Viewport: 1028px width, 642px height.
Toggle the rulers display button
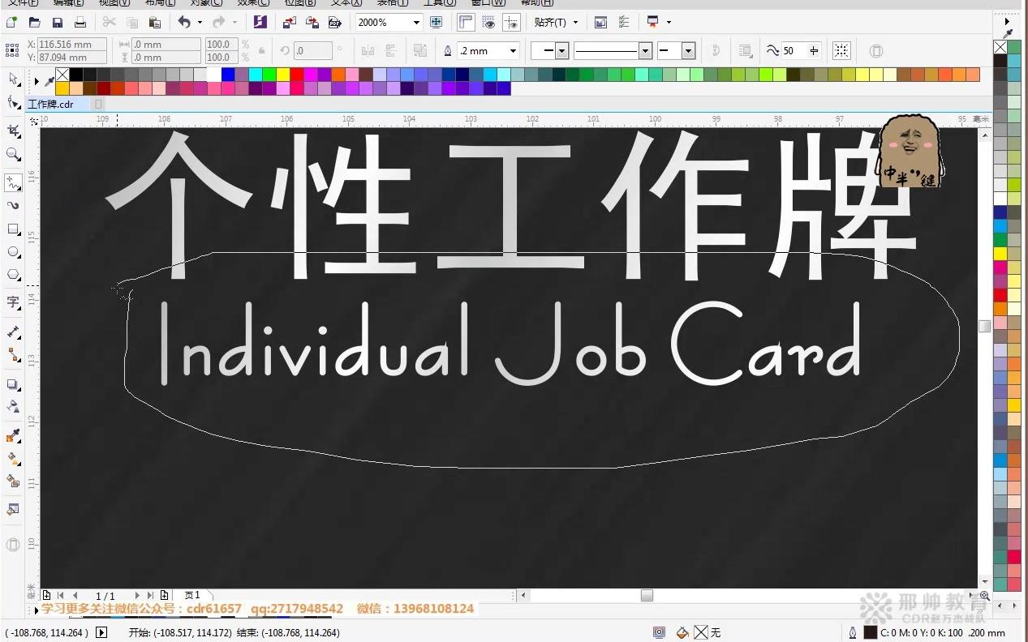pos(464,22)
